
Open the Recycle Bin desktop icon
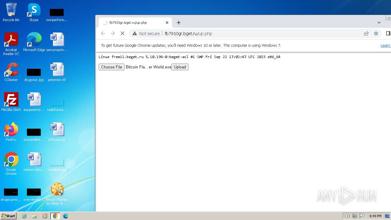(11, 12)
